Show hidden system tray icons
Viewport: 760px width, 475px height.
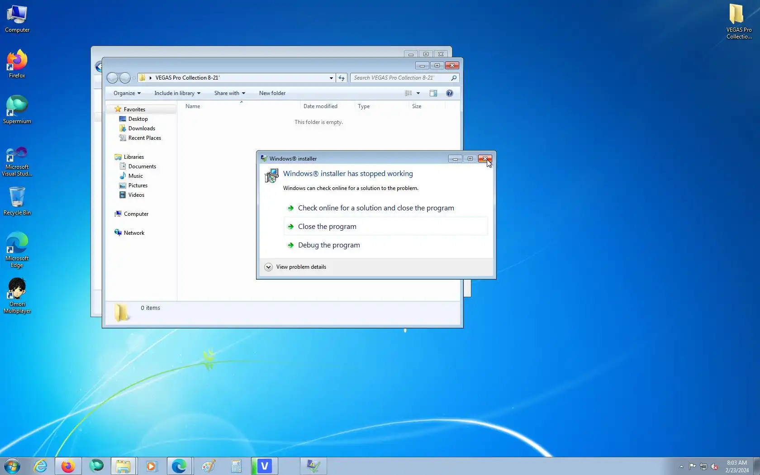tap(681, 466)
